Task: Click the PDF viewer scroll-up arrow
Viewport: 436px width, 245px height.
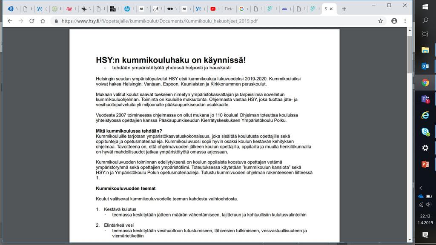Action: click(410, 30)
